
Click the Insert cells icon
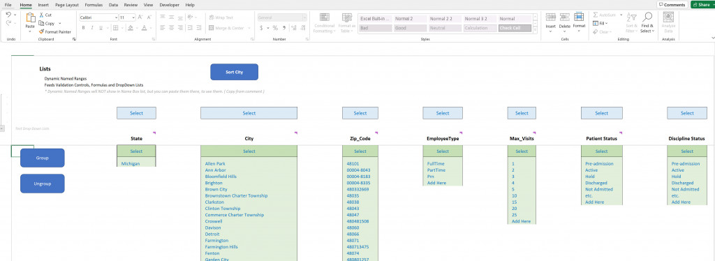[551, 17]
